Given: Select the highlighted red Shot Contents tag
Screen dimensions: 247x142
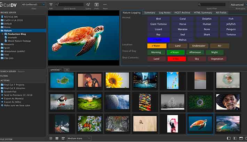Looking at the screenshot, I should pyautogui.click(x=176, y=59).
